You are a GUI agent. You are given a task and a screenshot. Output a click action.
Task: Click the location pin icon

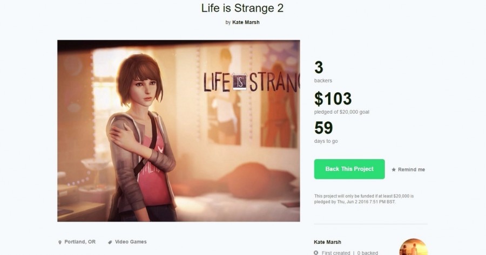point(60,242)
